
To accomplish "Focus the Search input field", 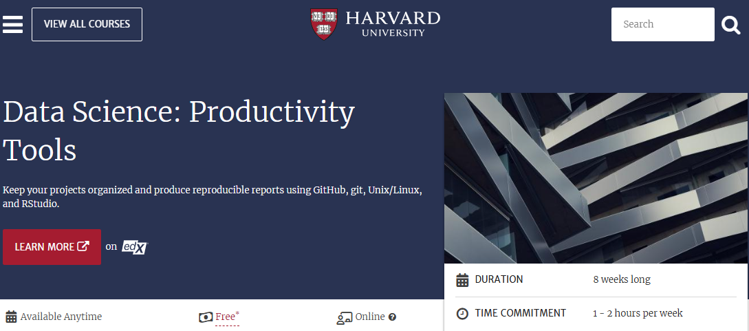I will [662, 25].
